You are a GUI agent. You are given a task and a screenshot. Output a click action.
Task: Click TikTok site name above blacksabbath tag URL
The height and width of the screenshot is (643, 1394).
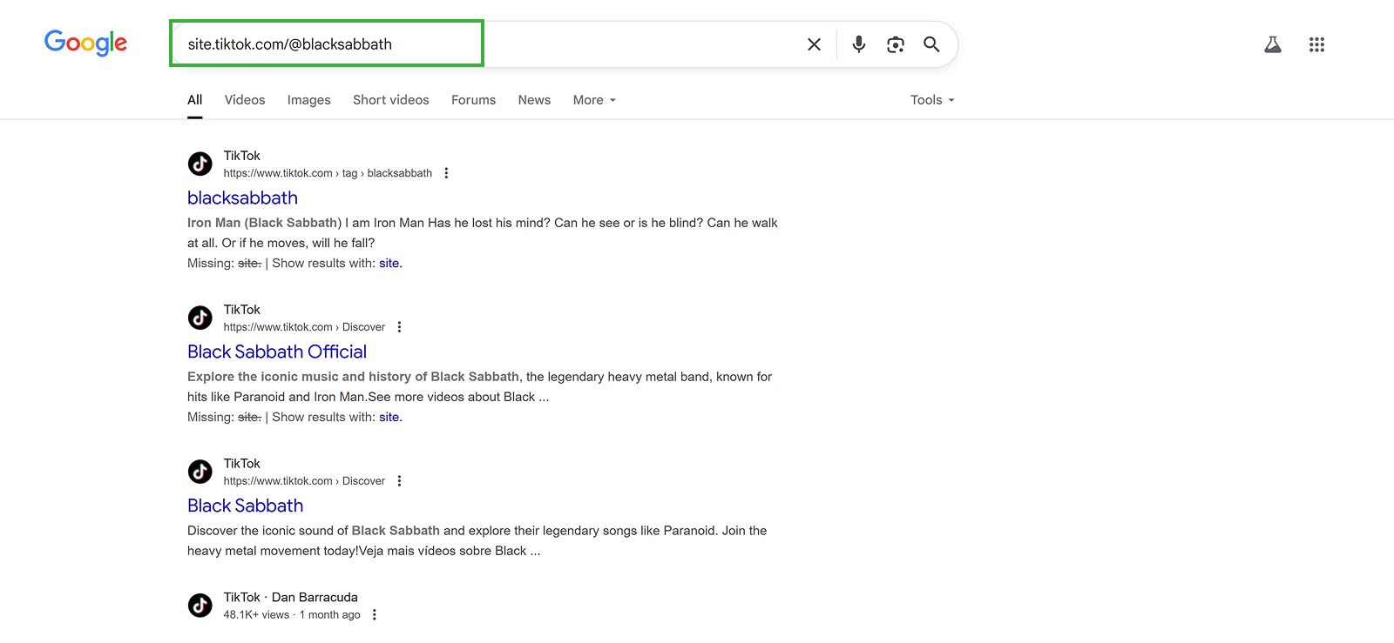point(241,156)
